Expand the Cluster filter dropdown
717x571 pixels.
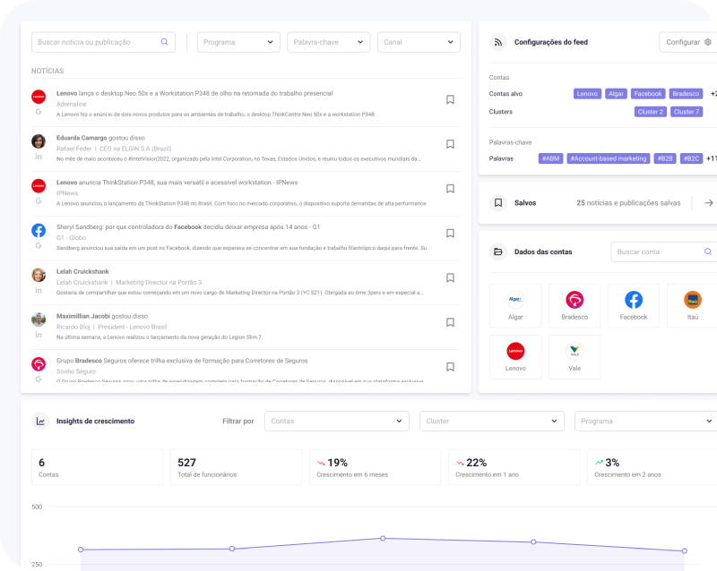pyautogui.click(x=491, y=421)
